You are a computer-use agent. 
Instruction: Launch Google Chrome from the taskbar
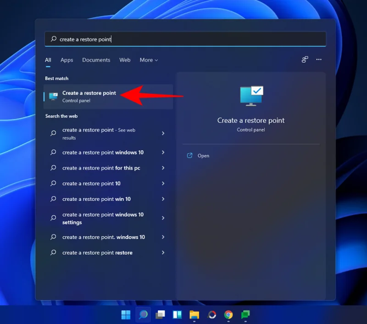[228, 315]
